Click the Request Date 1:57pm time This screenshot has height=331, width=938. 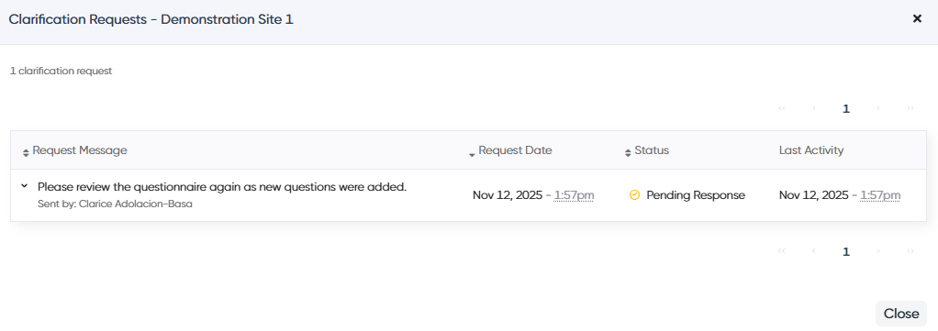(x=574, y=195)
